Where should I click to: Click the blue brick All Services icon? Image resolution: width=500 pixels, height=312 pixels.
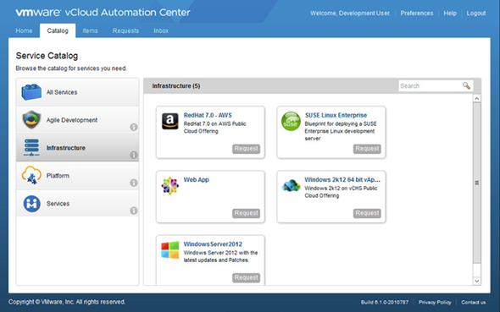pos(31,92)
